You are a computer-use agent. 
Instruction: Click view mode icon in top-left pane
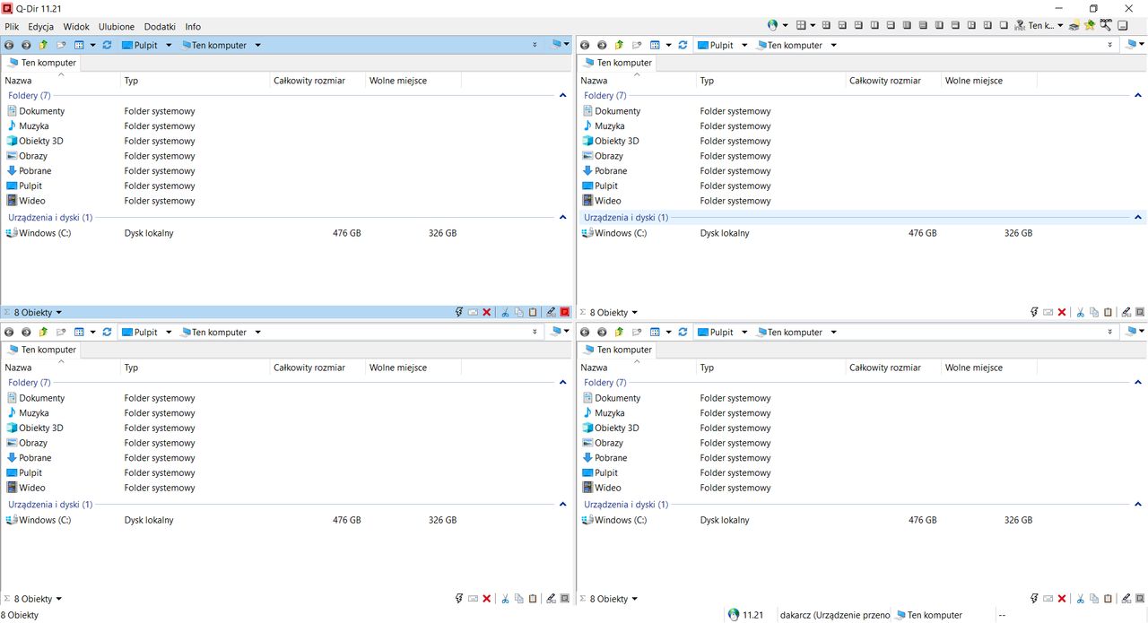79,45
